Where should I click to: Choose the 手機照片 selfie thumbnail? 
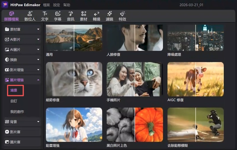[135, 79]
